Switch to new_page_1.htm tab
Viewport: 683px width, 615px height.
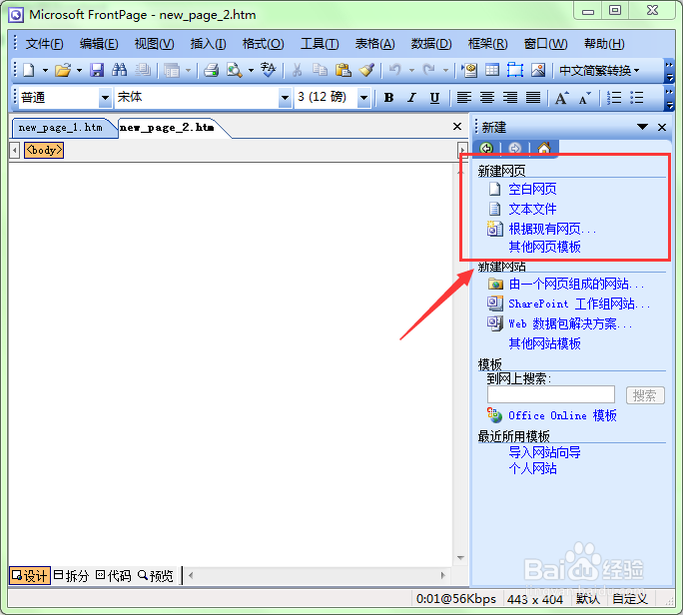pyautogui.click(x=61, y=128)
